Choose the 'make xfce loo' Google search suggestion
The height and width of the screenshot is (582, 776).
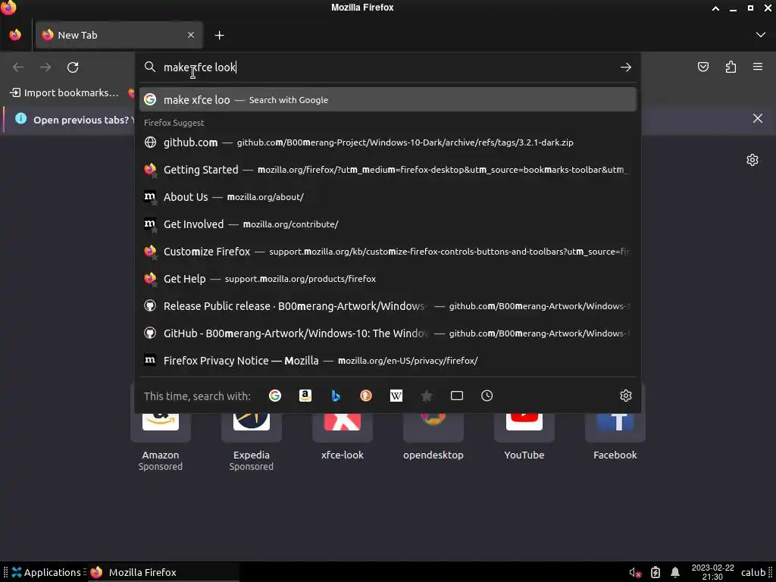tap(387, 99)
